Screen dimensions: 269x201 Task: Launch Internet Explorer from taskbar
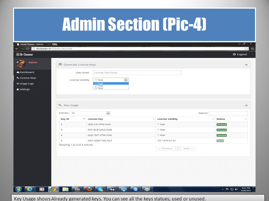[x=30, y=189]
